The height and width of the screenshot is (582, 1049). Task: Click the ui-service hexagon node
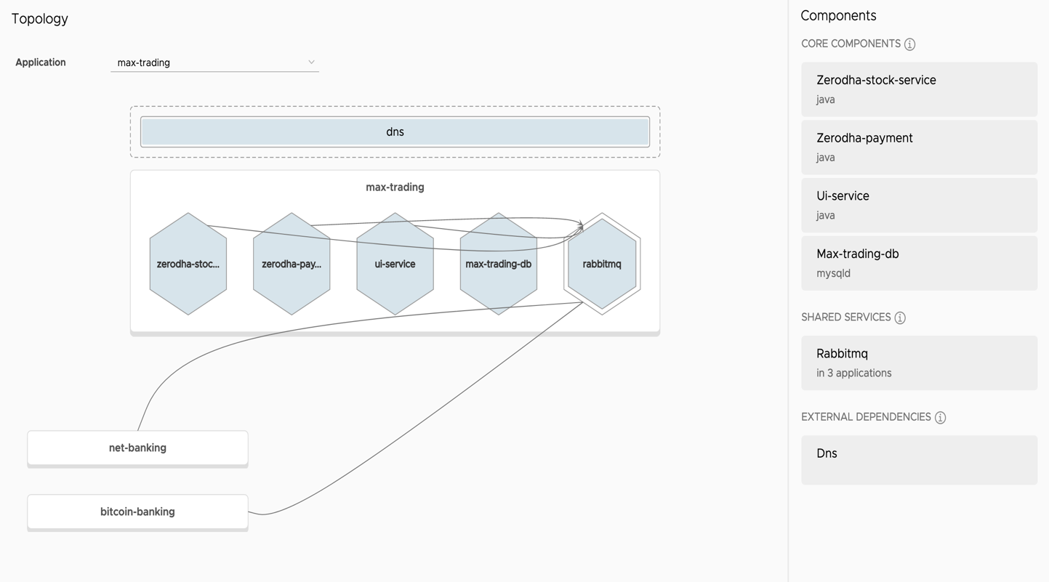(x=395, y=264)
